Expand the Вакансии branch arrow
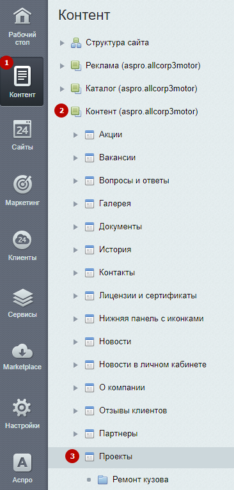The height and width of the screenshot is (490, 234). coord(75,158)
